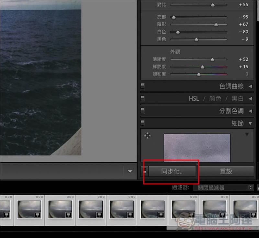This screenshot has width=259, height=238.
Task: Click the 亮部 value - 95
Action: coord(243,17)
